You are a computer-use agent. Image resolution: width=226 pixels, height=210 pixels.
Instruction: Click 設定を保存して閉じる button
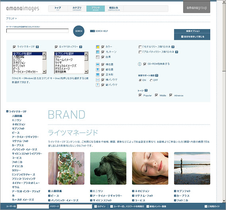click(x=192, y=37)
